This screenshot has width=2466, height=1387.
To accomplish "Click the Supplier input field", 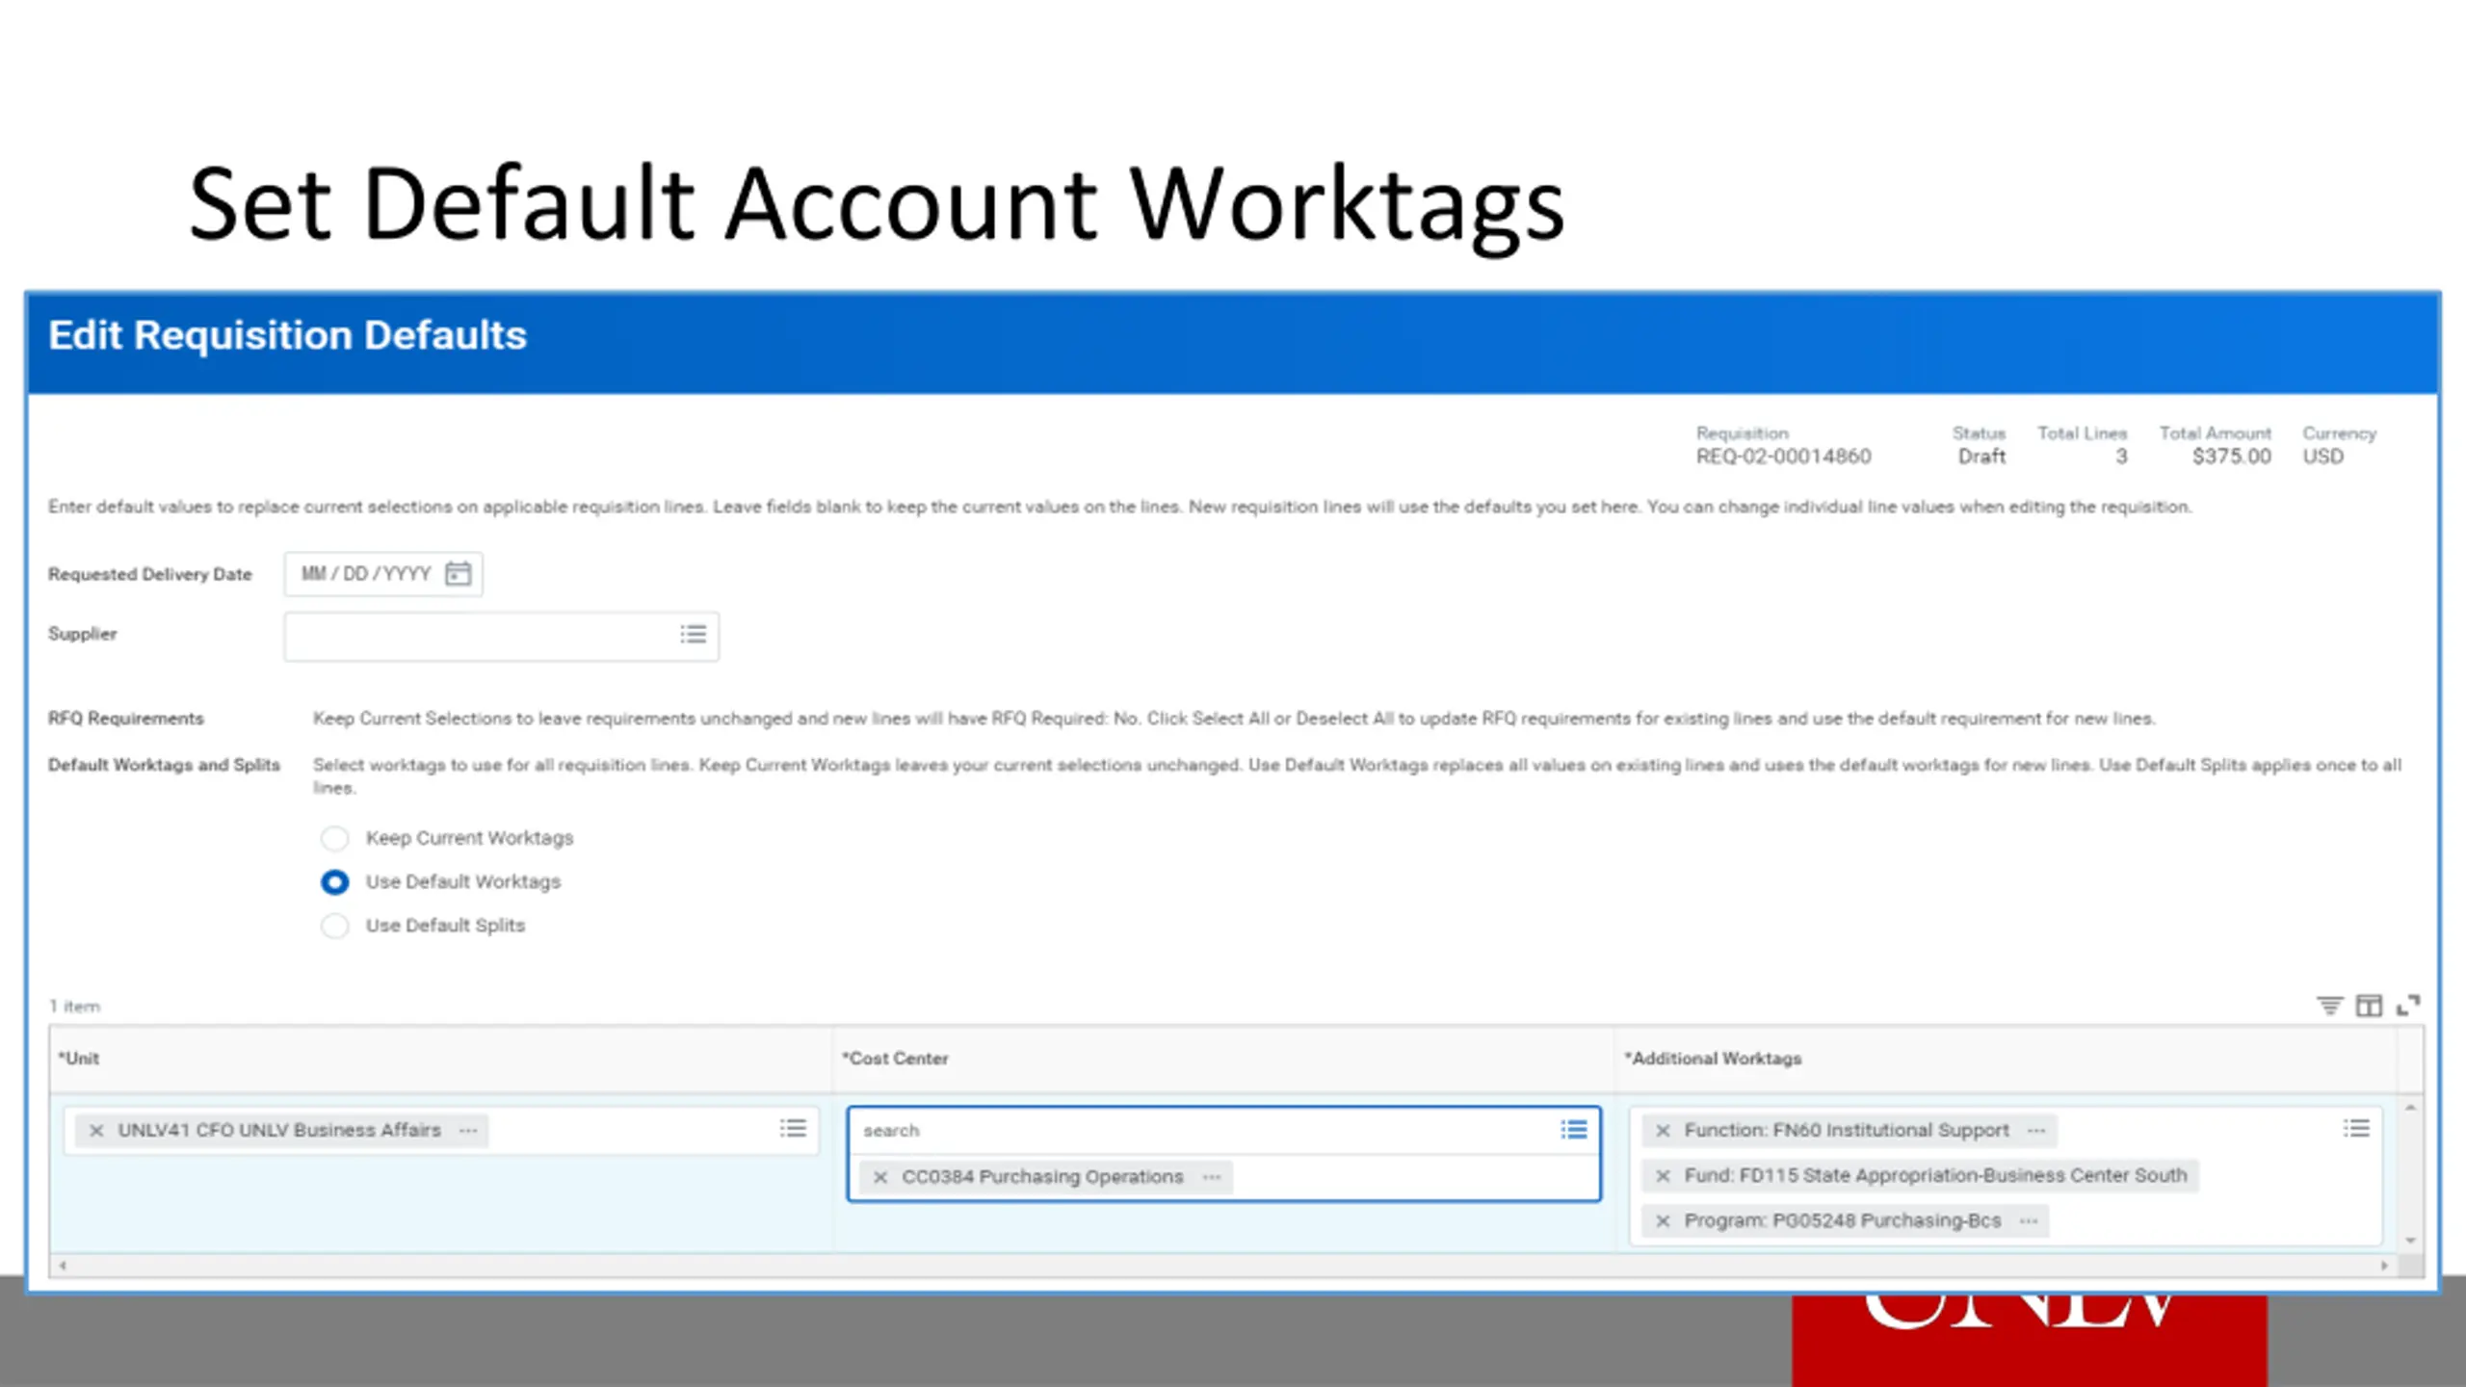I will (x=501, y=636).
